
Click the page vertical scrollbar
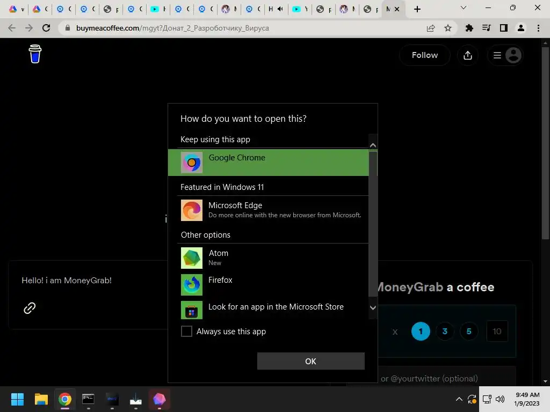(545, 144)
